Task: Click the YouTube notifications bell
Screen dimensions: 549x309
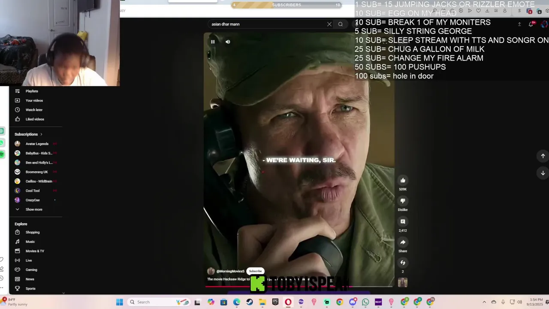Action: (x=531, y=24)
